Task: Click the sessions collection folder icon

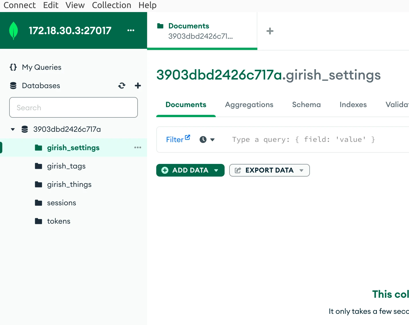Action: tap(38, 203)
